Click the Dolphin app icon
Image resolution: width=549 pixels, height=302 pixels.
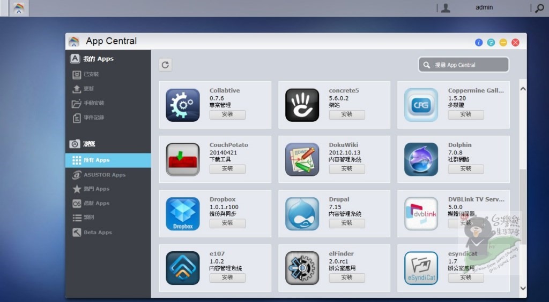pos(421,160)
